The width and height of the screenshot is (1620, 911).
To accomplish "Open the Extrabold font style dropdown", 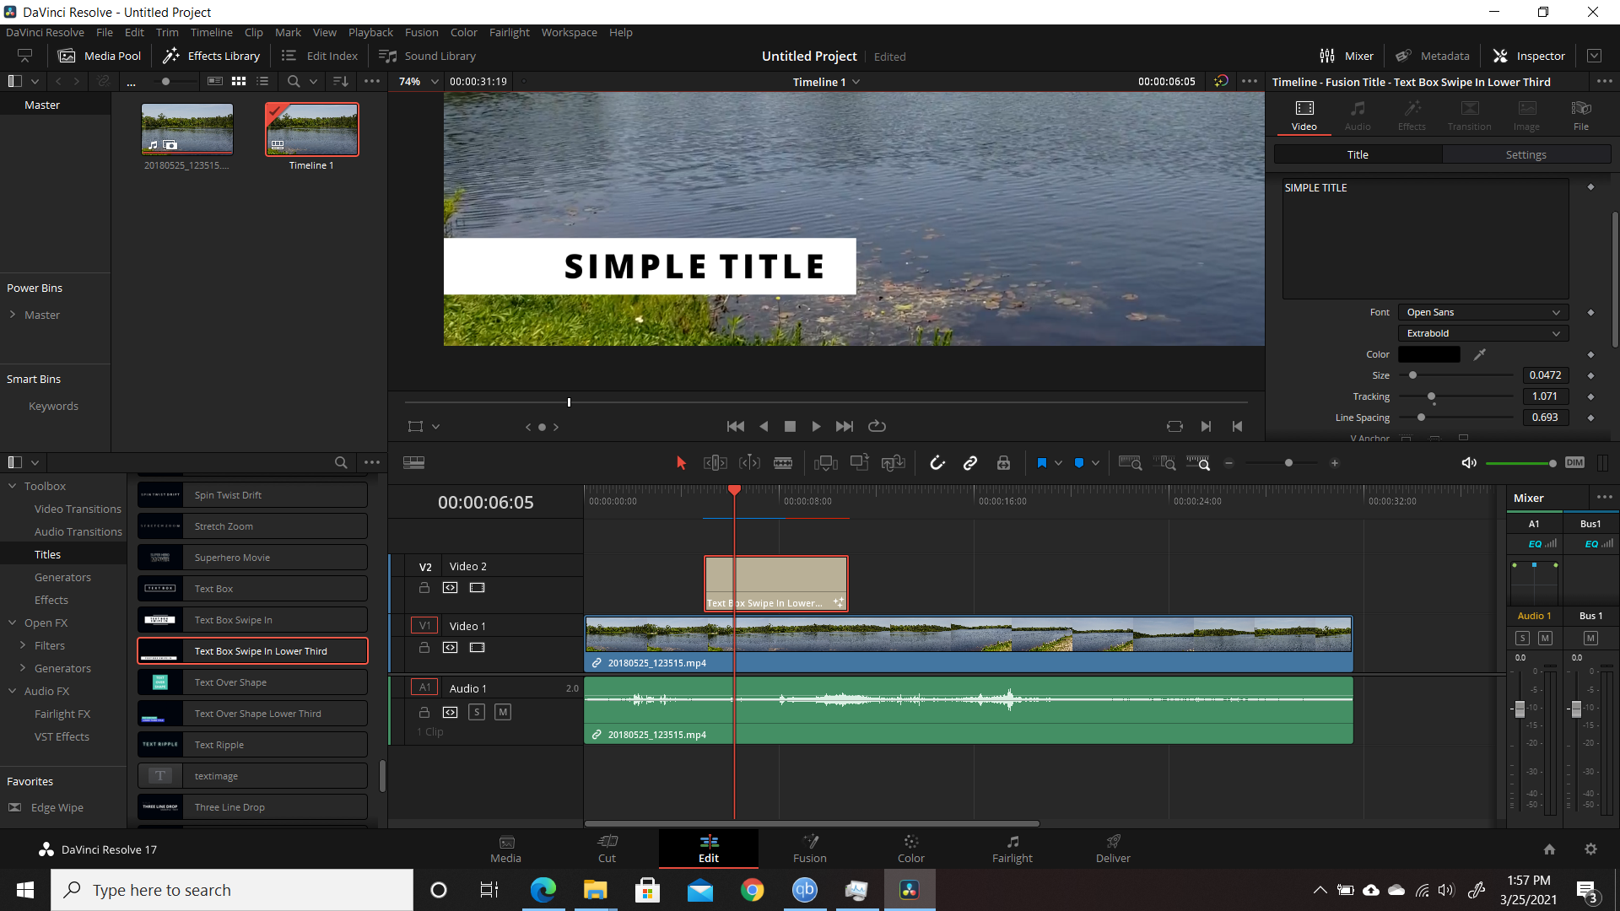I will pos(1482,333).
